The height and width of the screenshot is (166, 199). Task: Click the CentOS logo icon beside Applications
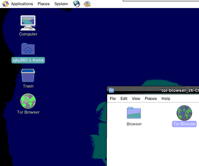pyautogui.click(x=6, y=4)
